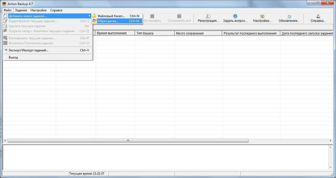The width and height of the screenshot is (336, 178).
Task: Click the task list's horizontal scrollbar thumb
Action: pyautogui.click(x=128, y=141)
